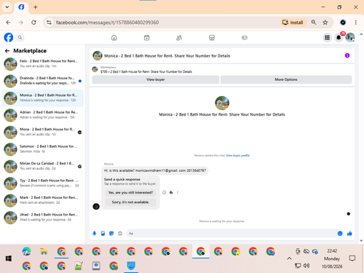Open Oralinda conversation in the chat list
Viewport: 364px width, 273px height.
[42, 81]
